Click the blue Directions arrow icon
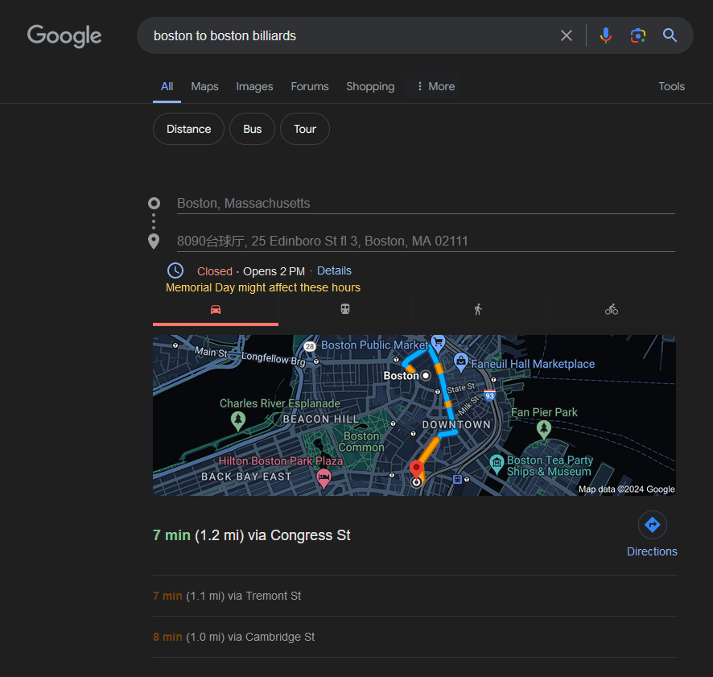This screenshot has height=677, width=713. 652,525
